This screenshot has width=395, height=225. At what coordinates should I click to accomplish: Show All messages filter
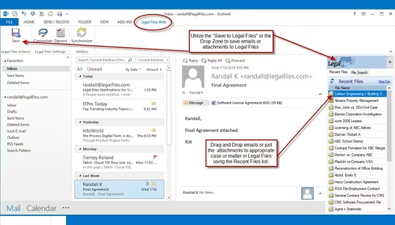80,69
